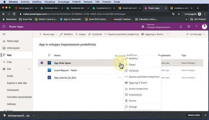Open Crea in sidebar
The height and width of the screenshot is (120, 209).
tap(9, 62)
